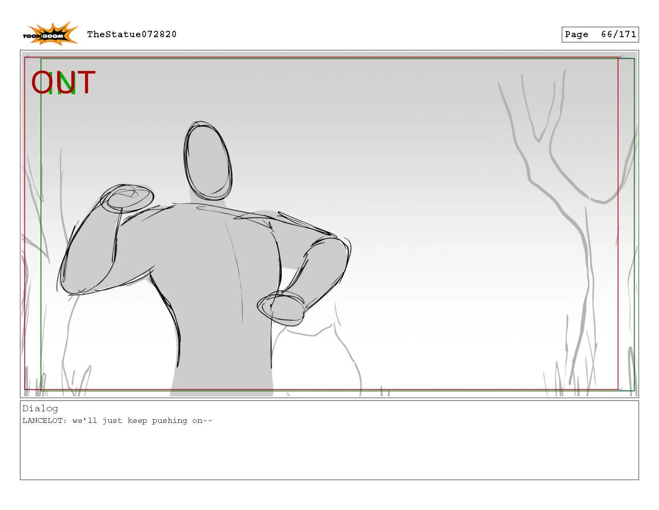
Task: Click the LANCELOT dialog line text
Action: (x=118, y=420)
